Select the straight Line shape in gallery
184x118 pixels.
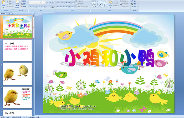98,1
